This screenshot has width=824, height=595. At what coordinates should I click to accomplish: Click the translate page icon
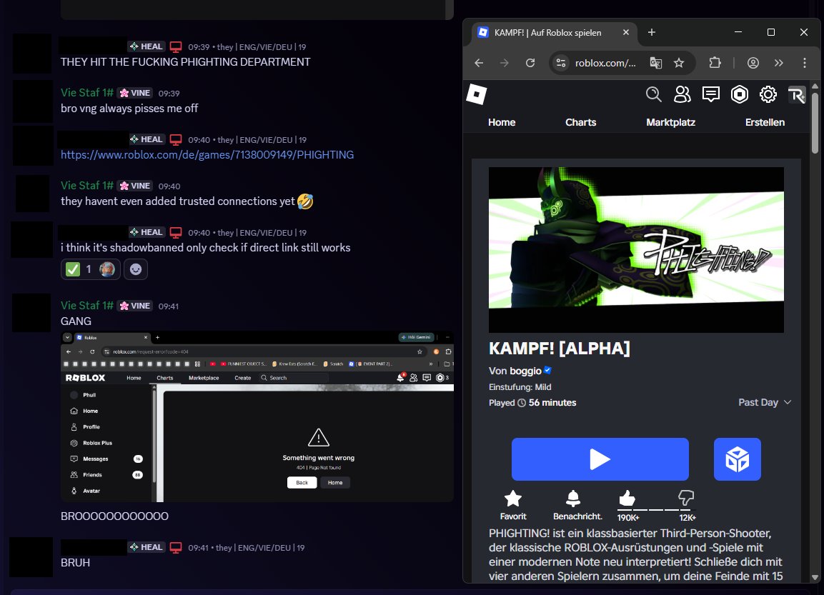655,63
